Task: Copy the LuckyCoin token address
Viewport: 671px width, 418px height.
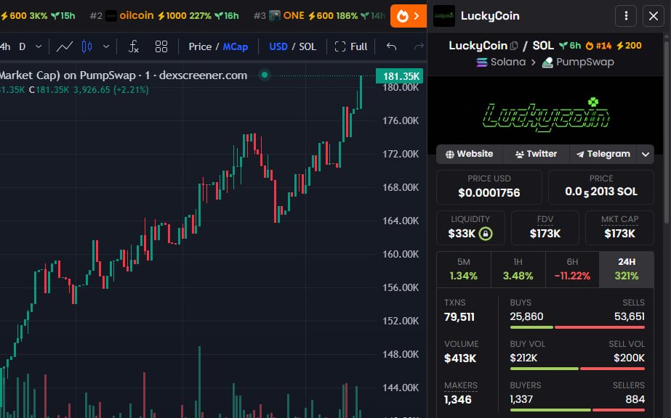Action: tap(514, 46)
